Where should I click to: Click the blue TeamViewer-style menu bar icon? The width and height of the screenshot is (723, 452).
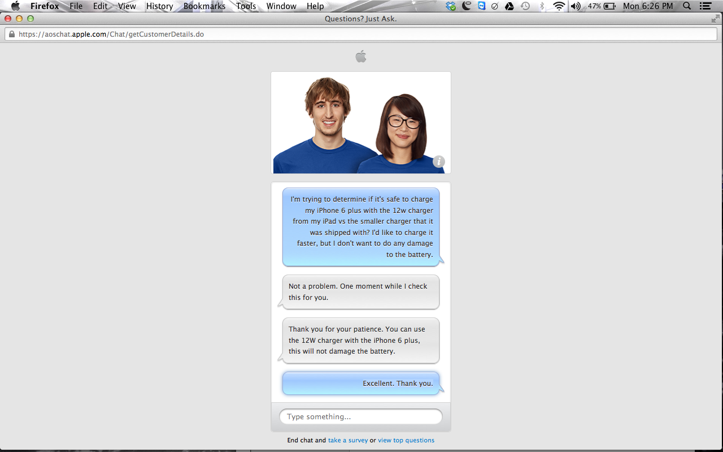click(481, 6)
